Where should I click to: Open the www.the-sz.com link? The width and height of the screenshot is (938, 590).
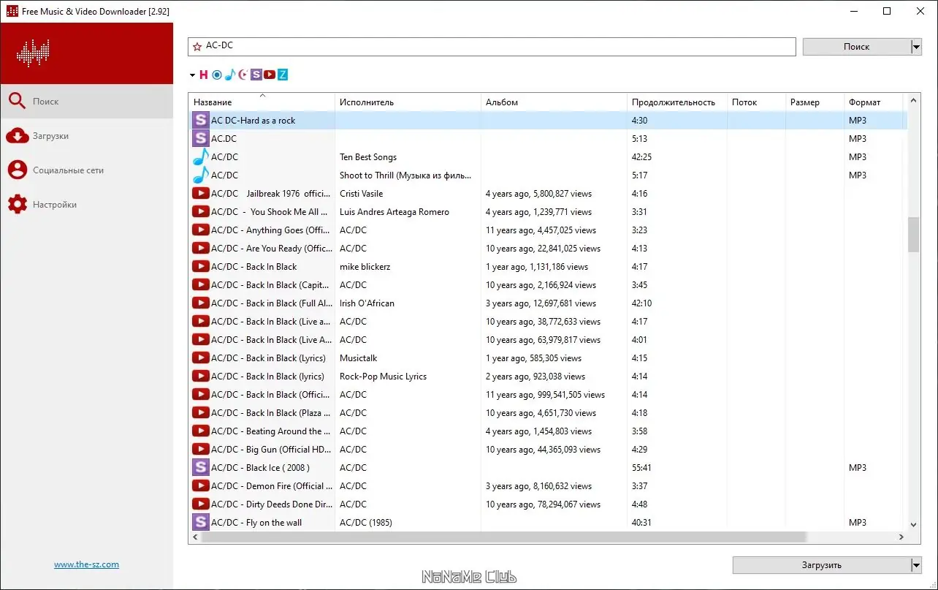pyautogui.click(x=86, y=564)
